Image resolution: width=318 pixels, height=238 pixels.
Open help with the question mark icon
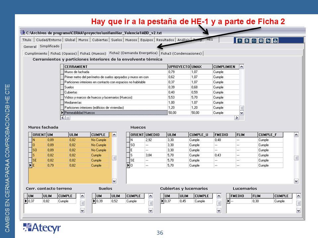pyautogui.click(x=240, y=41)
